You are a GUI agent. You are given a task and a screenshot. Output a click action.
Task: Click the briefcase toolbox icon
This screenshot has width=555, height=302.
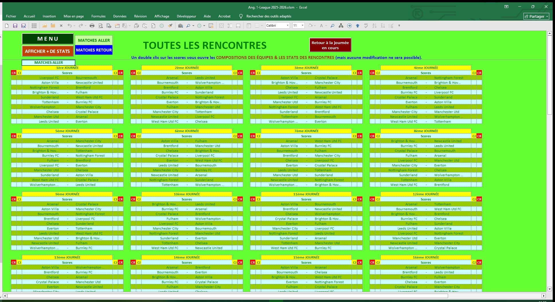pos(180,26)
